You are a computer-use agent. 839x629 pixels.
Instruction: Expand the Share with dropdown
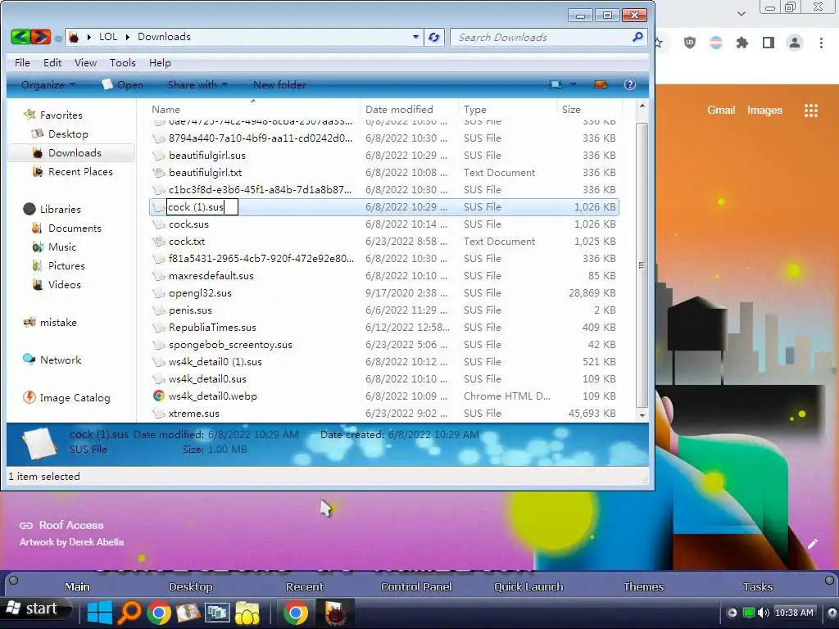pyautogui.click(x=197, y=84)
